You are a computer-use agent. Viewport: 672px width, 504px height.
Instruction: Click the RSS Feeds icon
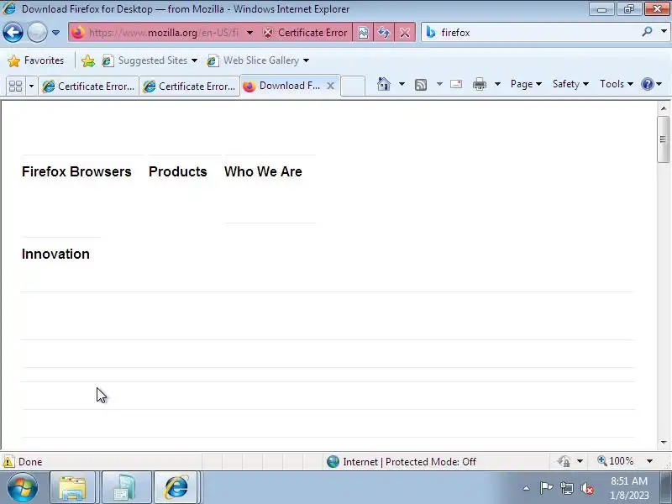click(421, 85)
